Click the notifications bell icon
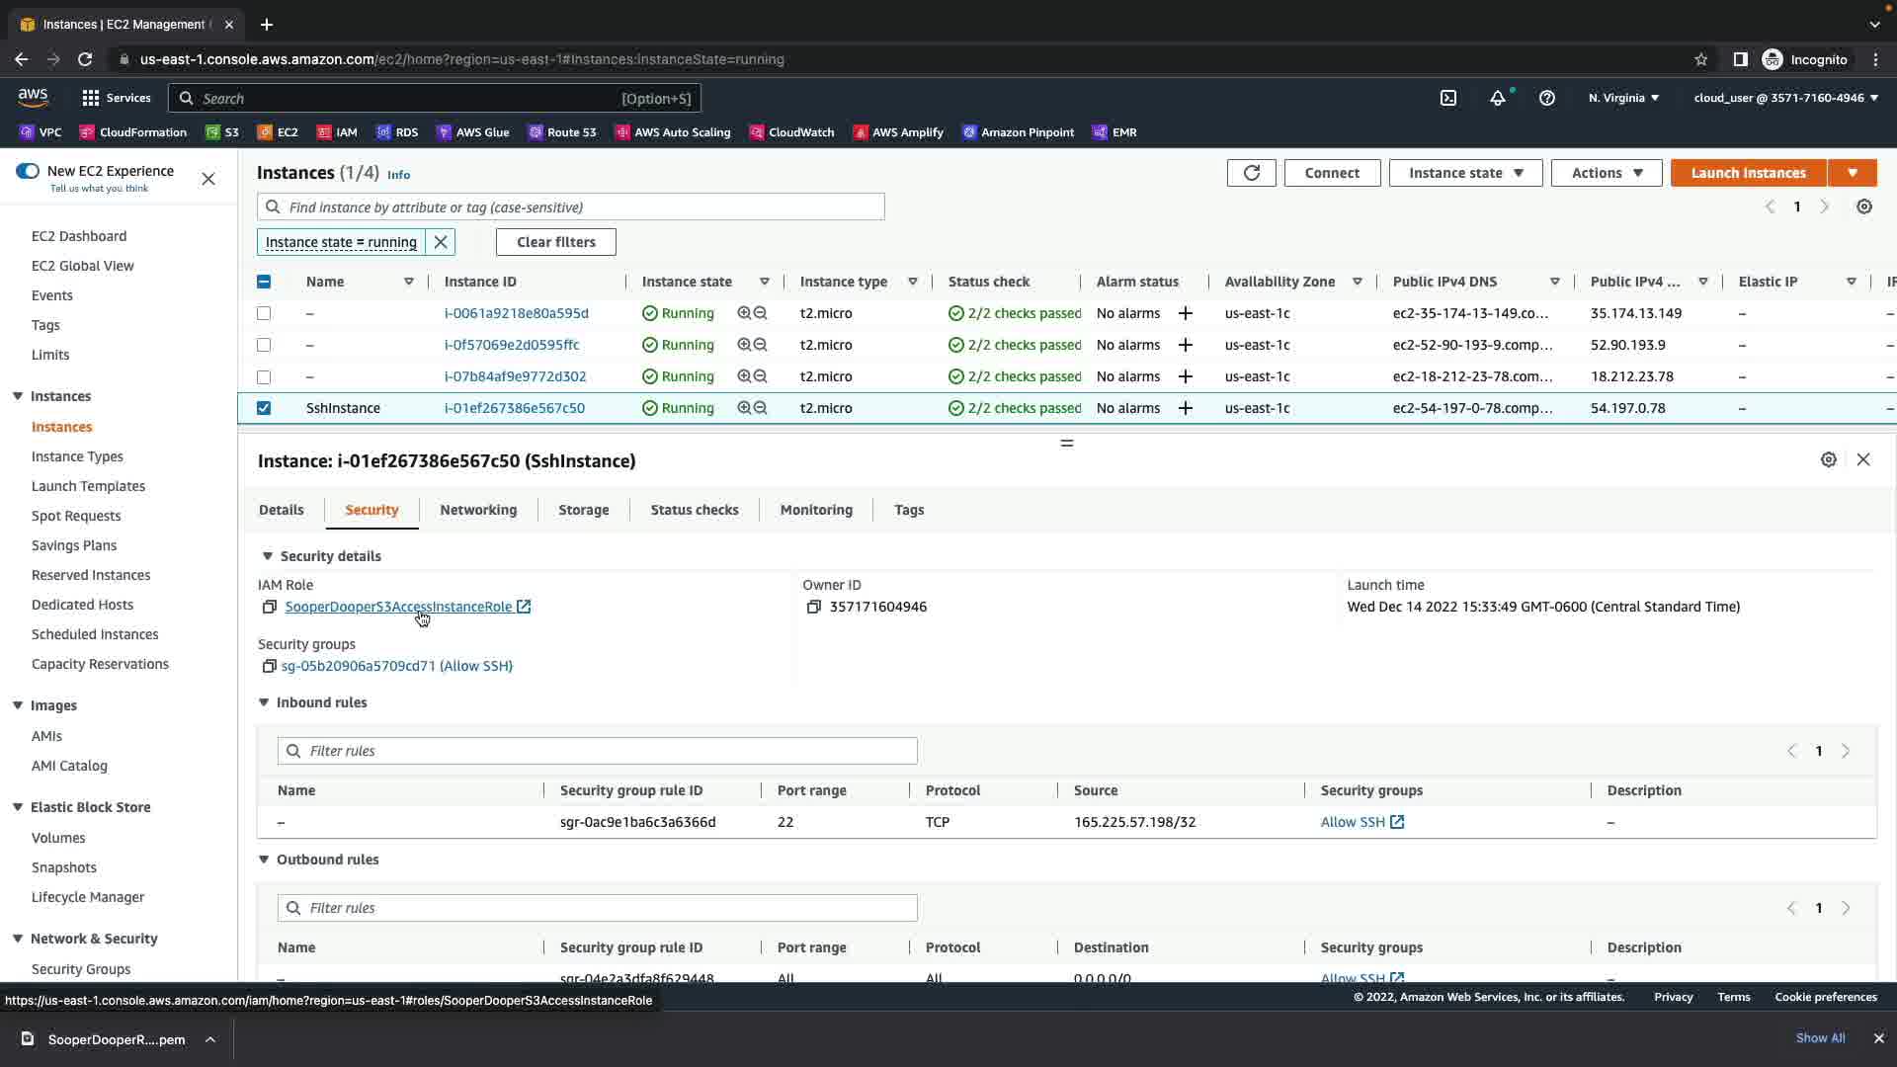Screen dimensions: 1897x1067 (x=1498, y=98)
